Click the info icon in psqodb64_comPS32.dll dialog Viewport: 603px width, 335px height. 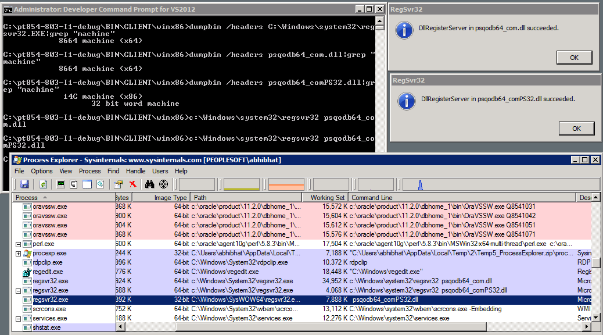coord(407,101)
